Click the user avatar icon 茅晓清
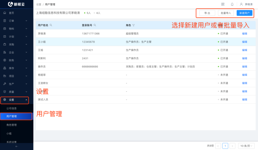The height and width of the screenshot is (150, 258). [x=241, y=4]
